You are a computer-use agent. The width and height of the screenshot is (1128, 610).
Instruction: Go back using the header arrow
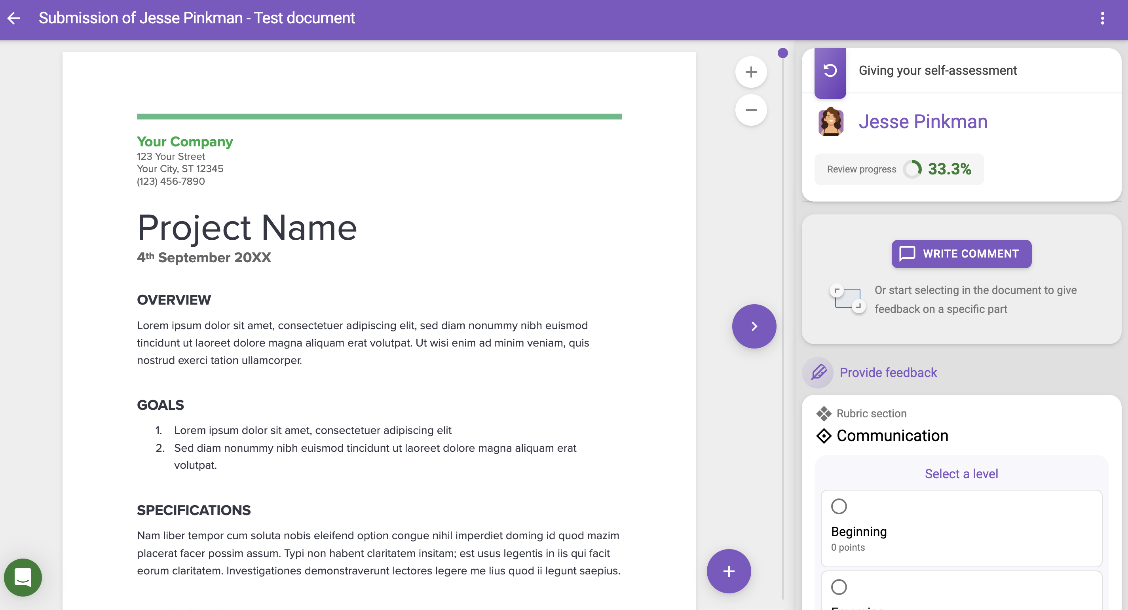(x=14, y=18)
